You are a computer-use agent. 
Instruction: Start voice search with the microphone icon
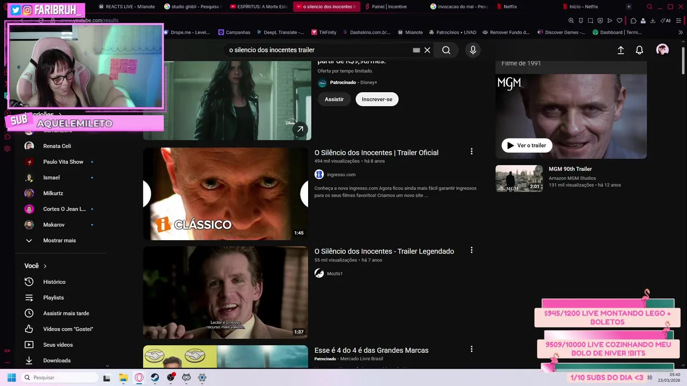[473, 50]
